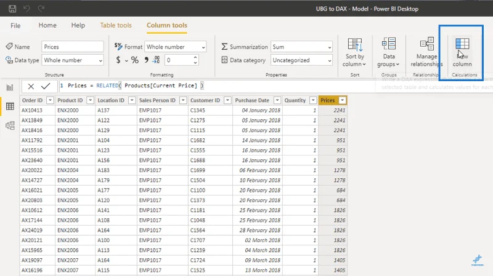Open Customer ID column filter dropdown
Screen dimensions: 493x276
pyautogui.click(x=227, y=100)
